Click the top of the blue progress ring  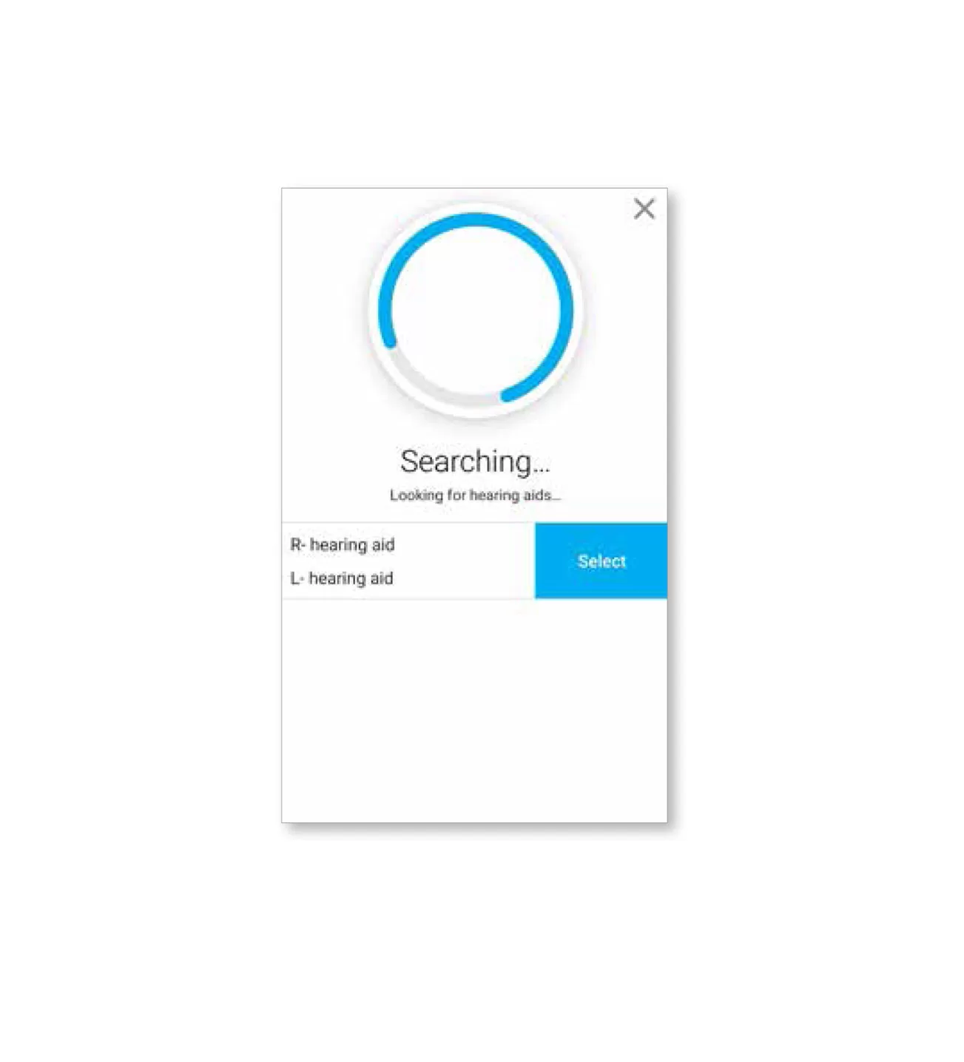(476, 219)
